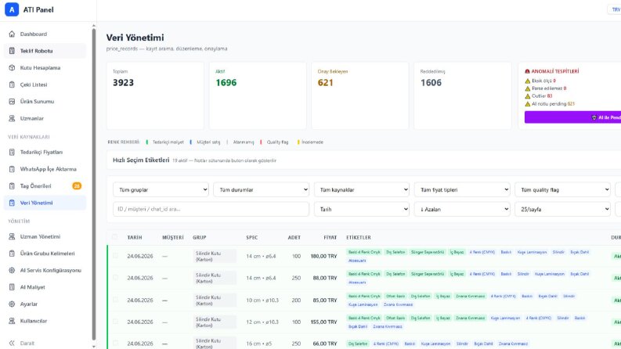The image size is (621, 349).
Task: Open the Tüm fiyat tipleri dropdown
Action: 462,189
